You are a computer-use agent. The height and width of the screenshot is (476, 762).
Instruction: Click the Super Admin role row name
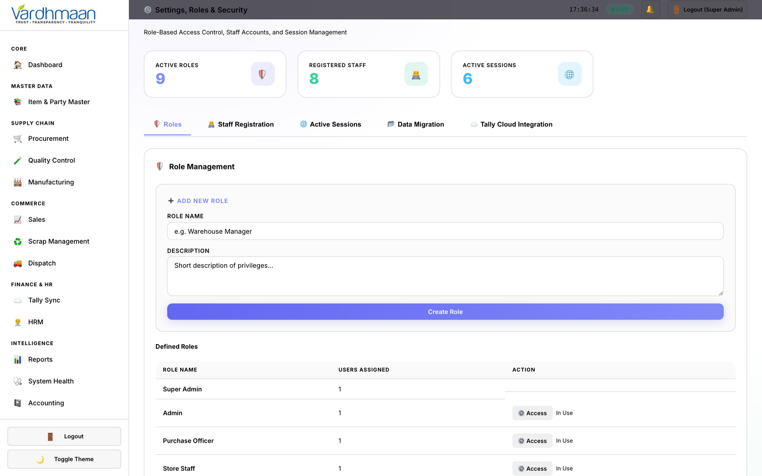(x=182, y=389)
